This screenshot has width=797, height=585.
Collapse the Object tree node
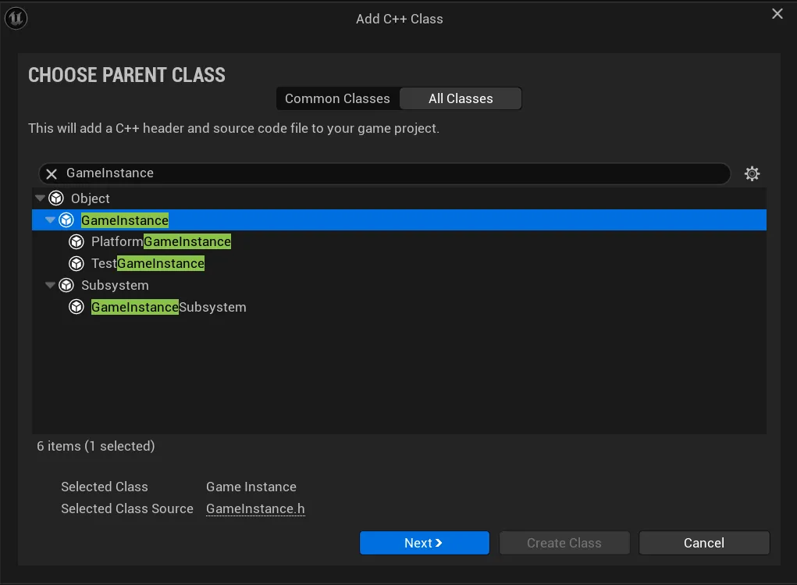click(x=41, y=198)
